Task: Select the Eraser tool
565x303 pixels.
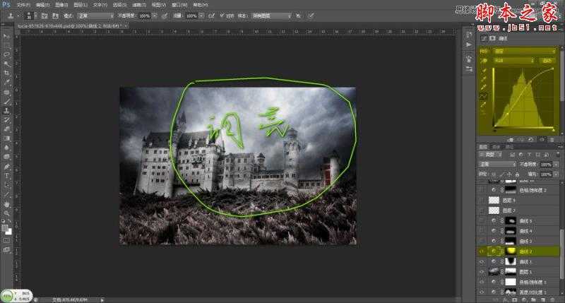Action: tap(6, 129)
